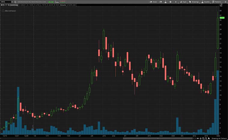Viewport: 228px width, 140px height.
Task: Click the C: 26.44 close value in header
Action: tap(50, 5)
